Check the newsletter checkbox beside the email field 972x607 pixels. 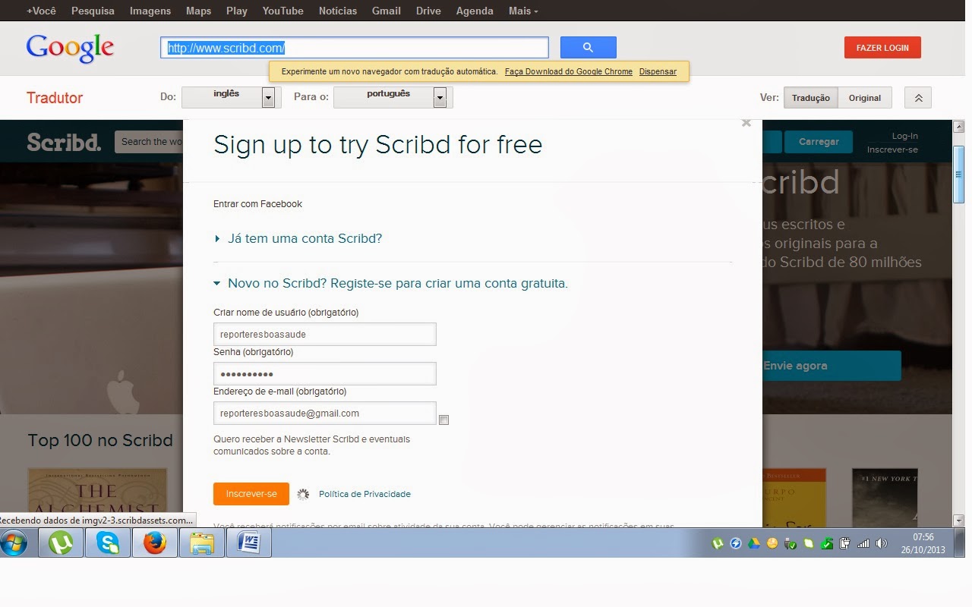click(444, 420)
